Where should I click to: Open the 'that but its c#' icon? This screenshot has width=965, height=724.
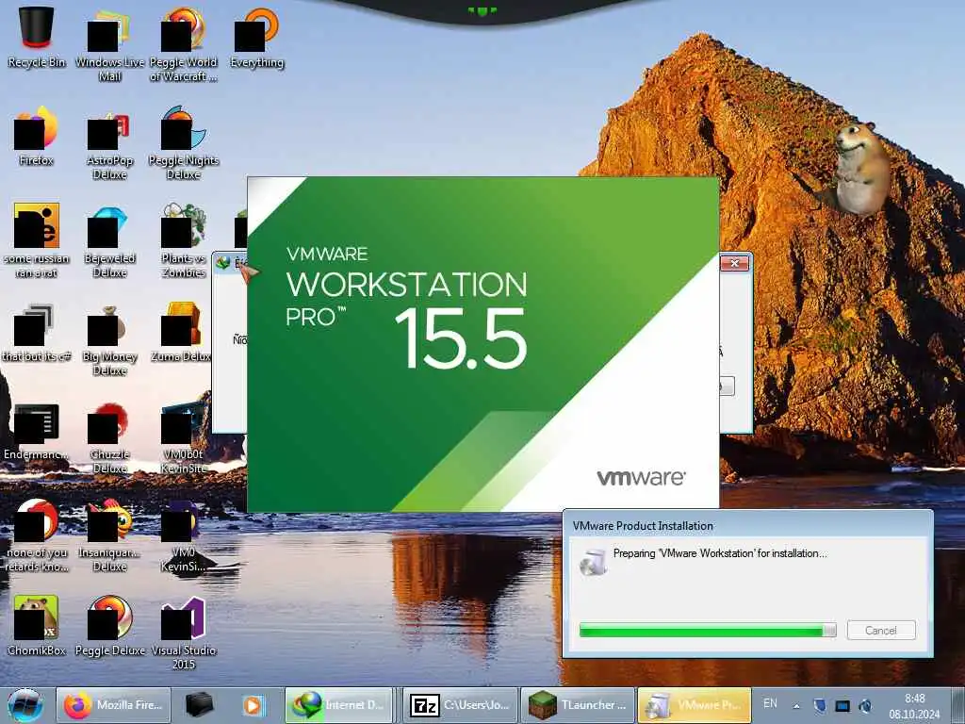[x=37, y=333]
